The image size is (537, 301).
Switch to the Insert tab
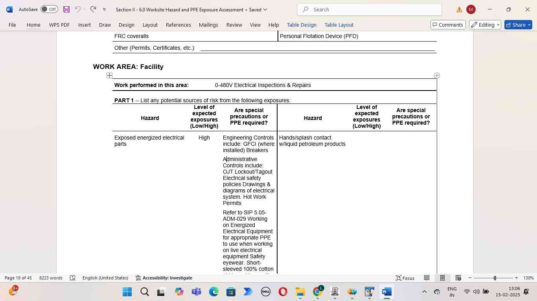(x=85, y=25)
